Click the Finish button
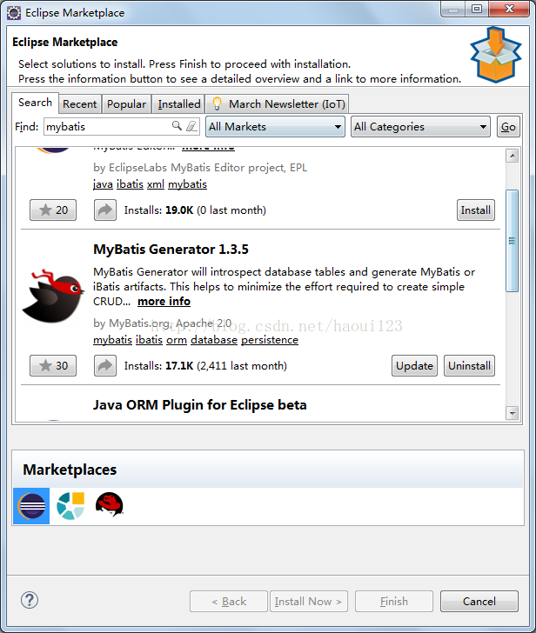 coord(394,602)
